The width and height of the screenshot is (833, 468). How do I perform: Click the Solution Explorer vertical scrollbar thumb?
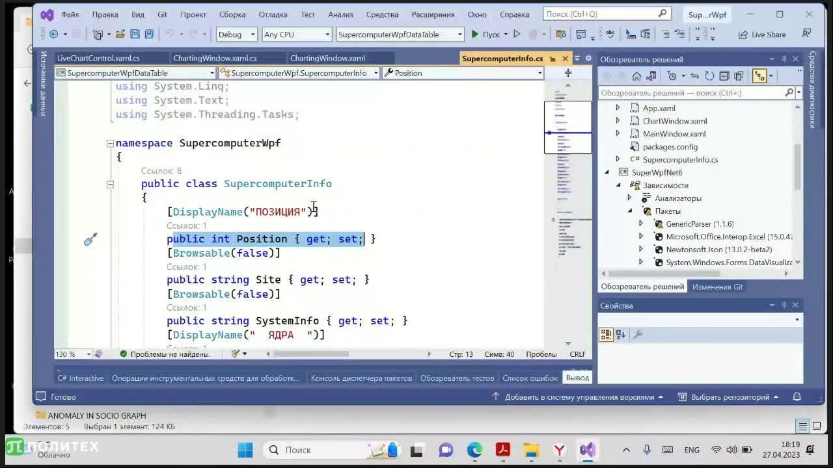tap(798, 167)
